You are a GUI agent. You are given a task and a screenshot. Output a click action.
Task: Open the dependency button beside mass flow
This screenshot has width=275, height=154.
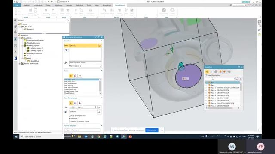pyautogui.click(x=99, y=107)
